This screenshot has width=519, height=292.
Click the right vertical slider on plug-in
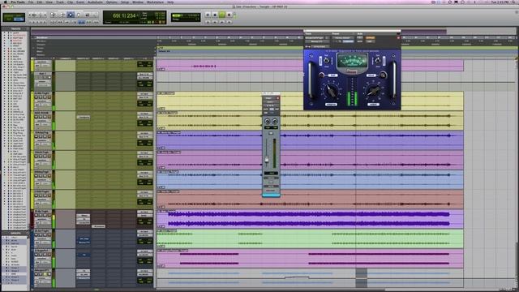(394, 80)
